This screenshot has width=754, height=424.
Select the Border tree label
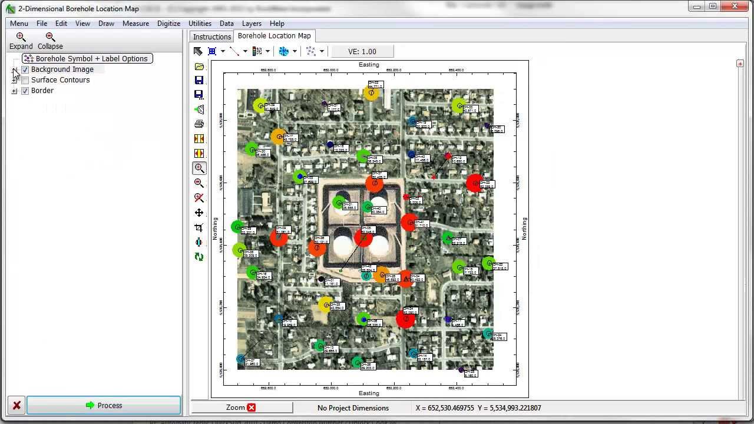(x=42, y=91)
